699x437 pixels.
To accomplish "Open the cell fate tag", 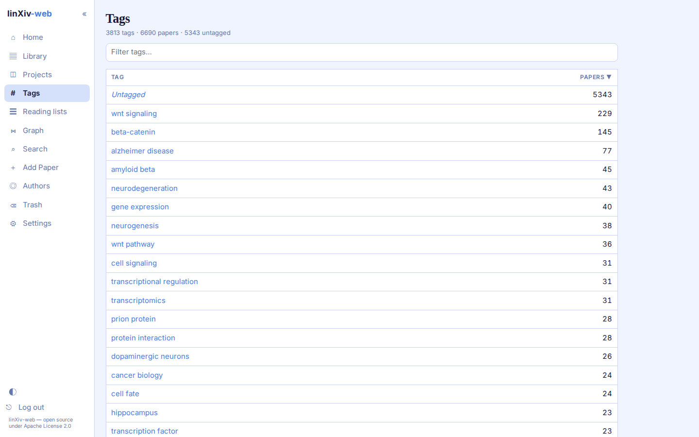I will (125, 394).
